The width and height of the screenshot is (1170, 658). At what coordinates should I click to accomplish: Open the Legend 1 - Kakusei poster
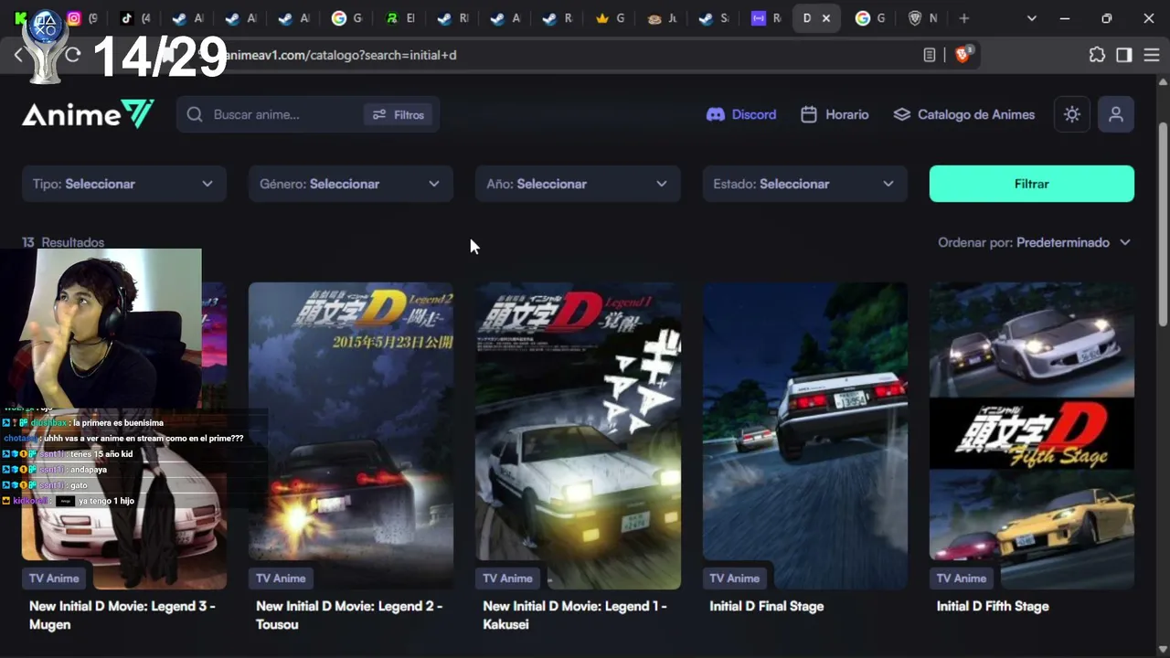(x=578, y=436)
